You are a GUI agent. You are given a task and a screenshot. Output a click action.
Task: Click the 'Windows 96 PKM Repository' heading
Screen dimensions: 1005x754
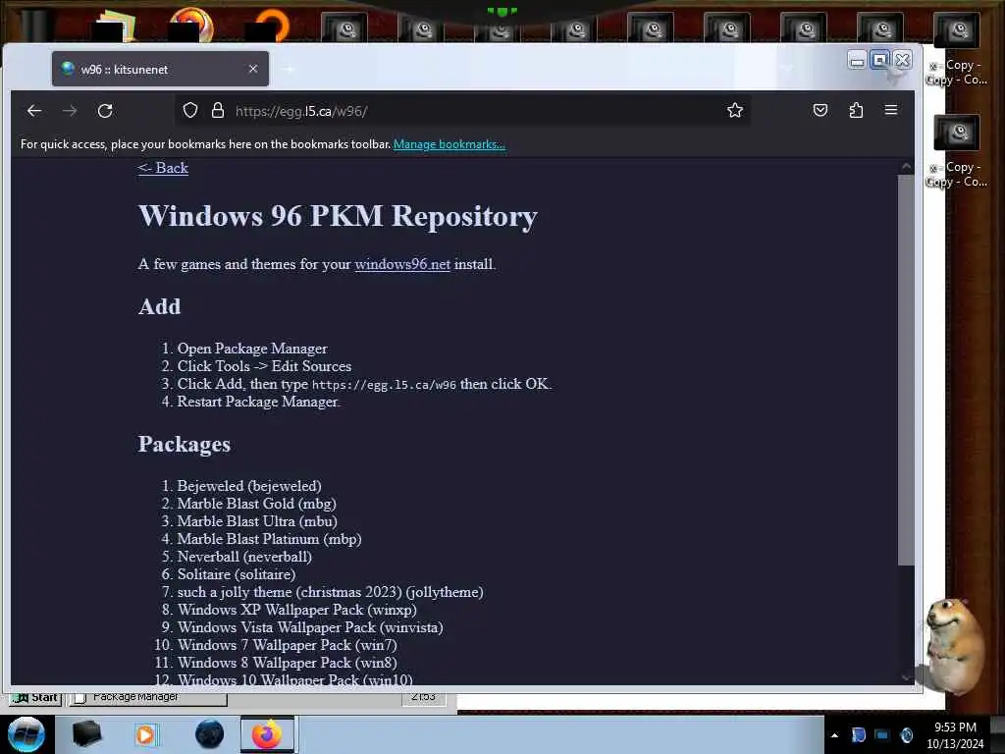(x=338, y=216)
